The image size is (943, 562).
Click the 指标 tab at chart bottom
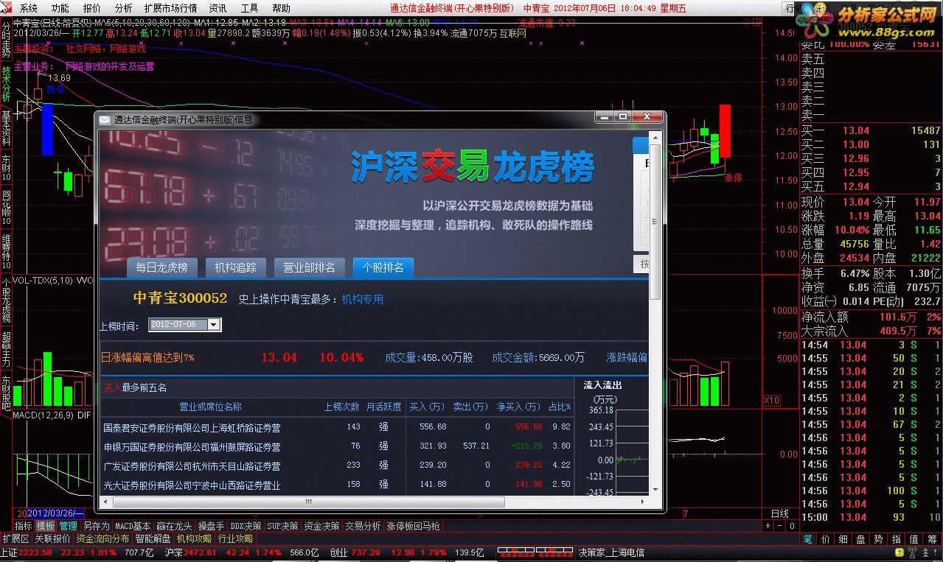click(x=24, y=526)
